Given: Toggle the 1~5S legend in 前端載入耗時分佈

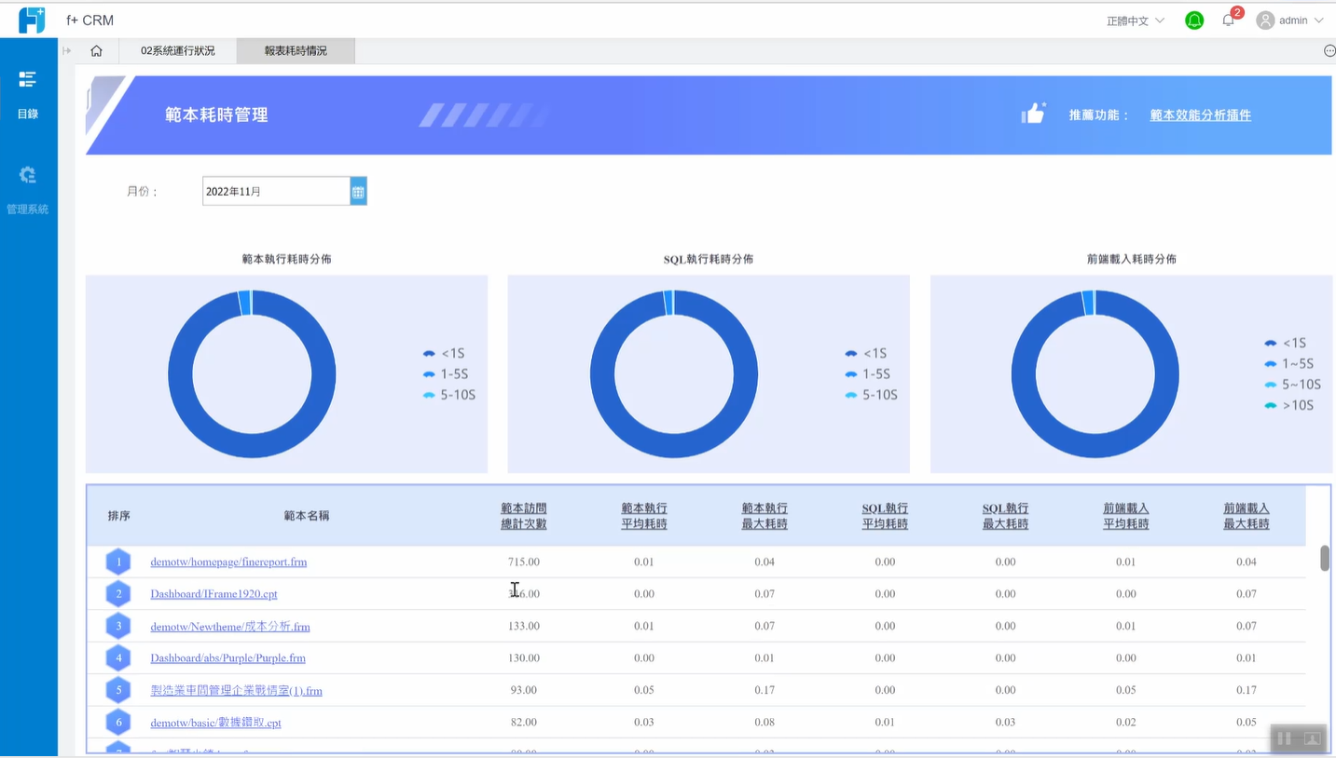Looking at the screenshot, I should (x=1289, y=364).
